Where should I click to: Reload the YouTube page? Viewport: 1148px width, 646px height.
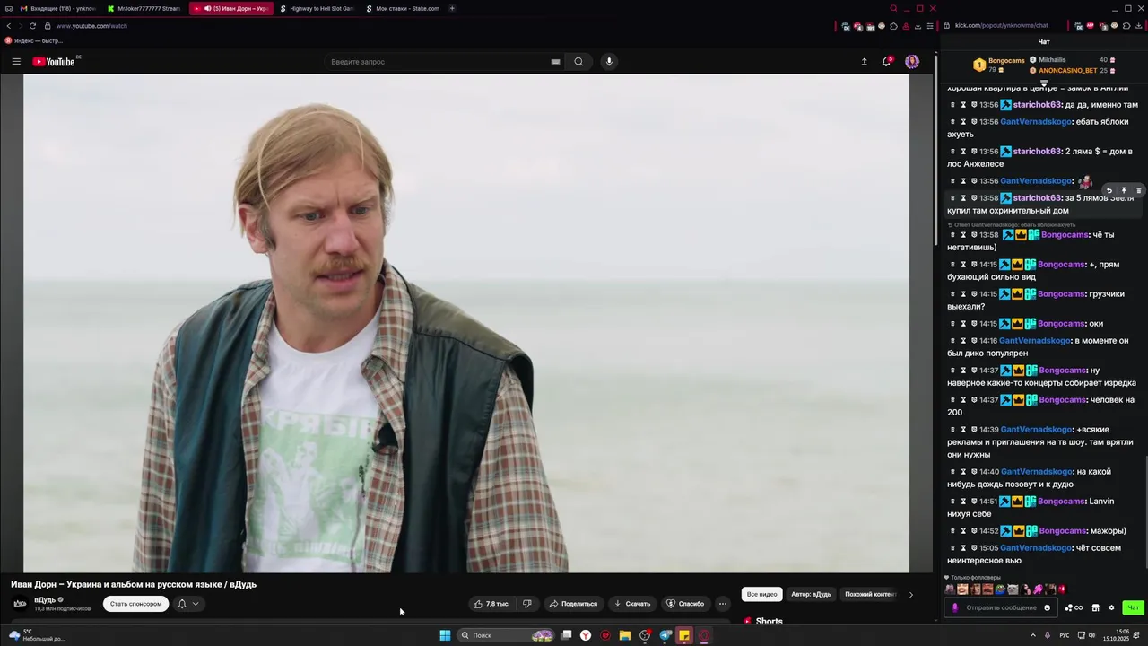32,26
